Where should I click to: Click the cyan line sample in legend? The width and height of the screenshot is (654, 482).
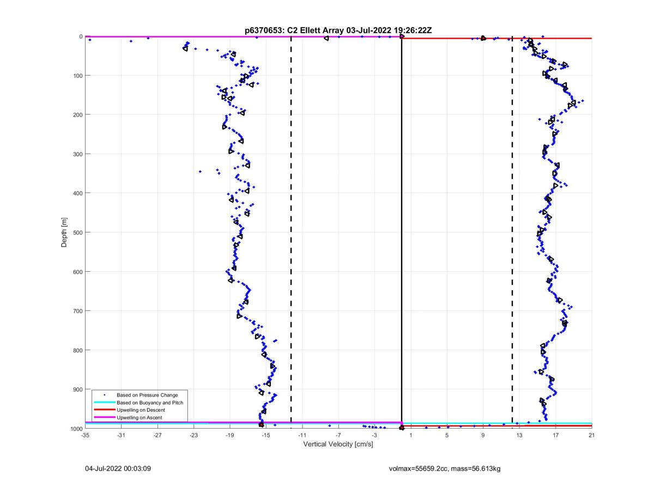tap(105, 402)
